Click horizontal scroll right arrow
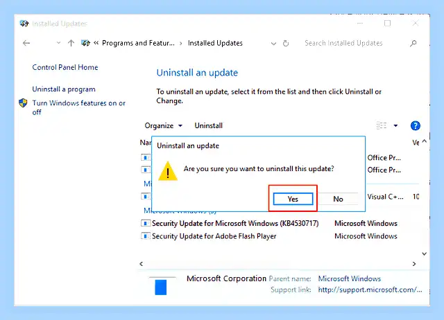Image resolution: width=444 pixels, height=320 pixels. coord(414,264)
